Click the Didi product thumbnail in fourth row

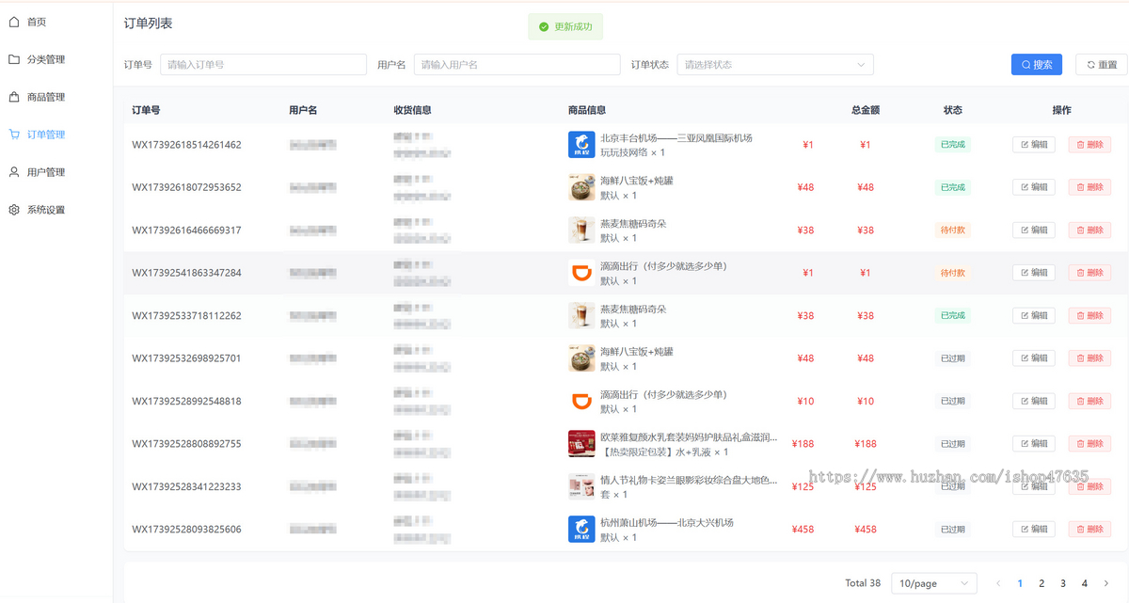pos(580,273)
